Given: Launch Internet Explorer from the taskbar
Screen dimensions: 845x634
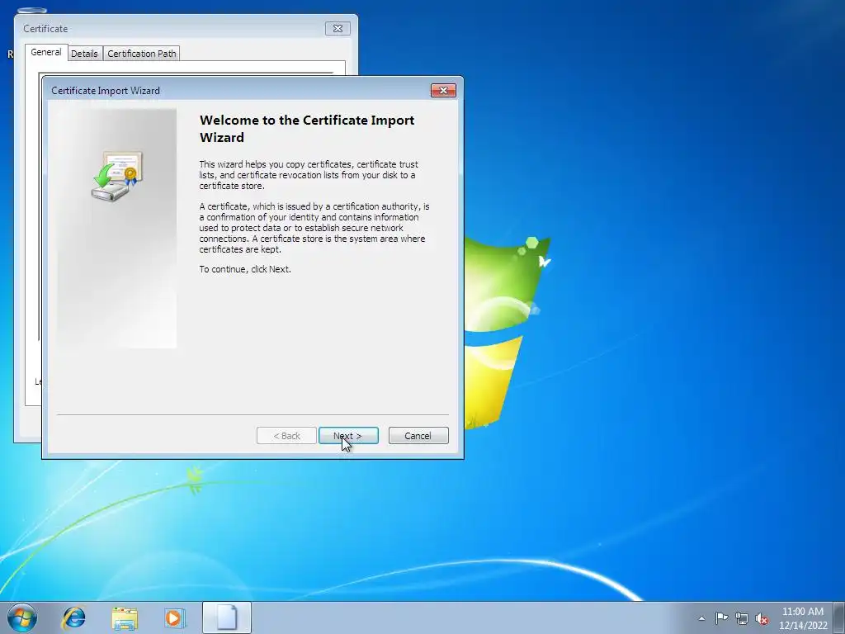Looking at the screenshot, I should point(73,617).
